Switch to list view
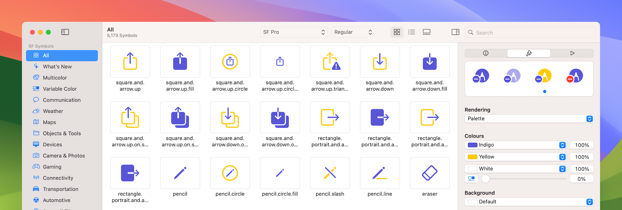Image resolution: width=622 pixels, height=210 pixels. (x=411, y=32)
